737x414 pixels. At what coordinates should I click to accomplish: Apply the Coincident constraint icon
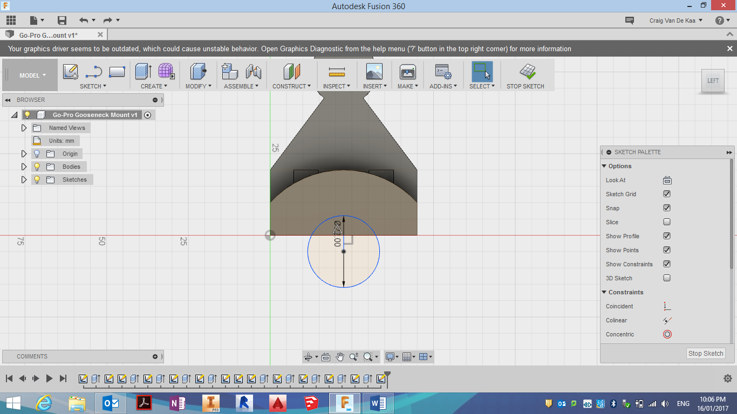pos(667,306)
